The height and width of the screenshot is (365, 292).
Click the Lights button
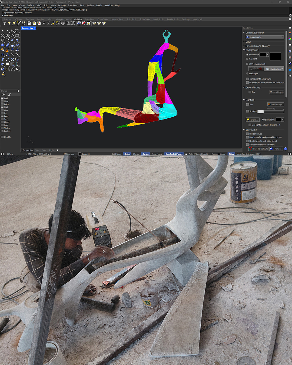(x=253, y=120)
